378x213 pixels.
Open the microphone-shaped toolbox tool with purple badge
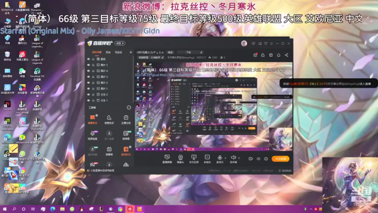click(92, 135)
